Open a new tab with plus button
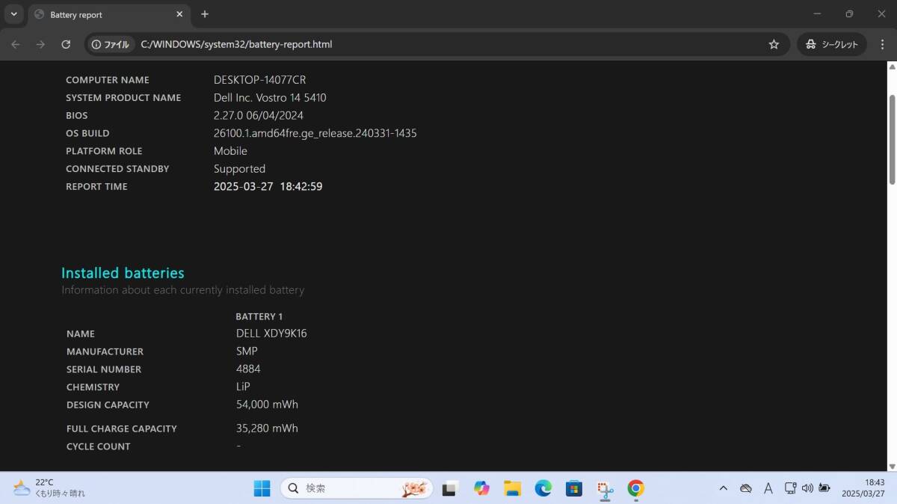897x504 pixels. pyautogui.click(x=205, y=14)
